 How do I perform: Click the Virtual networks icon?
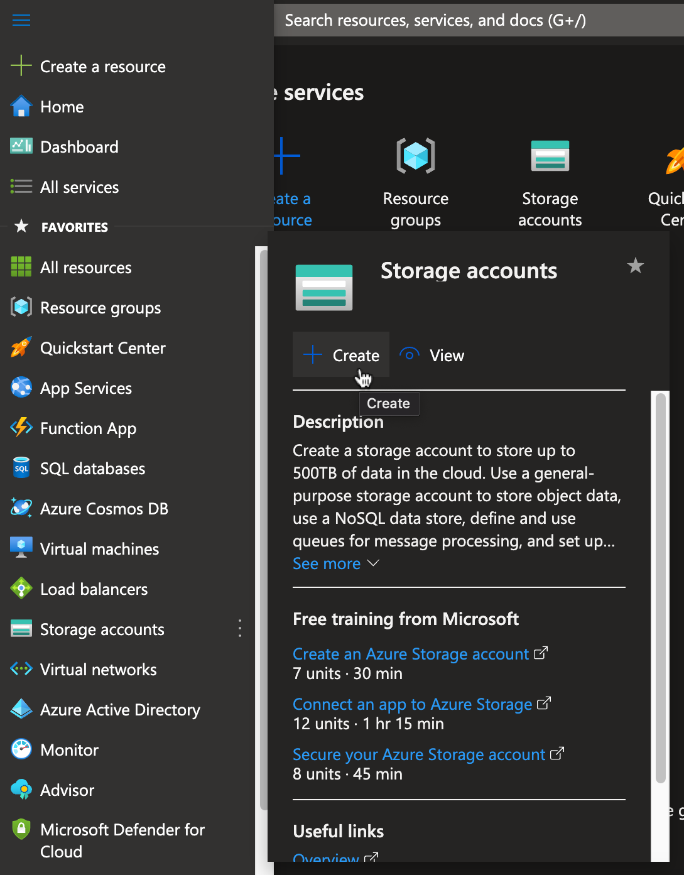click(21, 669)
